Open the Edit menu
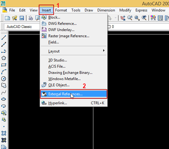The height and width of the screenshot is (149, 169). point(22,10)
